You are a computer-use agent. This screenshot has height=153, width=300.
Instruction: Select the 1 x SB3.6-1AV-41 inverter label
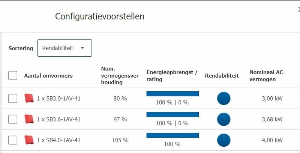coord(58,119)
